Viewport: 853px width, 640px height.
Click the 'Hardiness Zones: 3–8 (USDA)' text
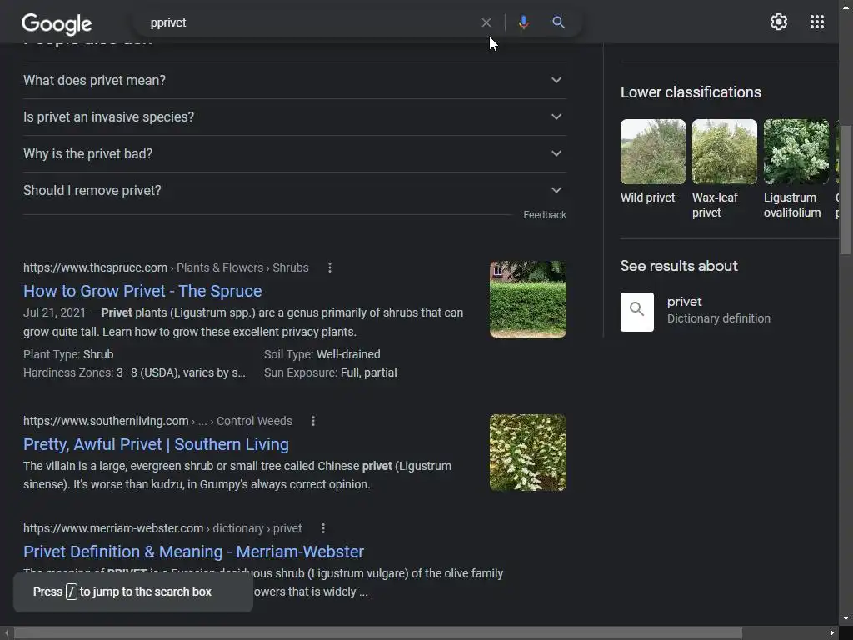(x=134, y=372)
